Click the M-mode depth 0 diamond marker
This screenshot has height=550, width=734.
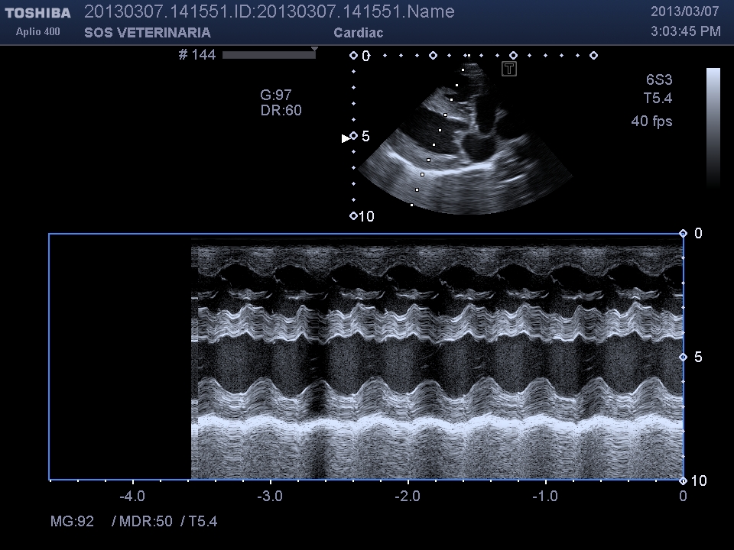[x=684, y=234]
